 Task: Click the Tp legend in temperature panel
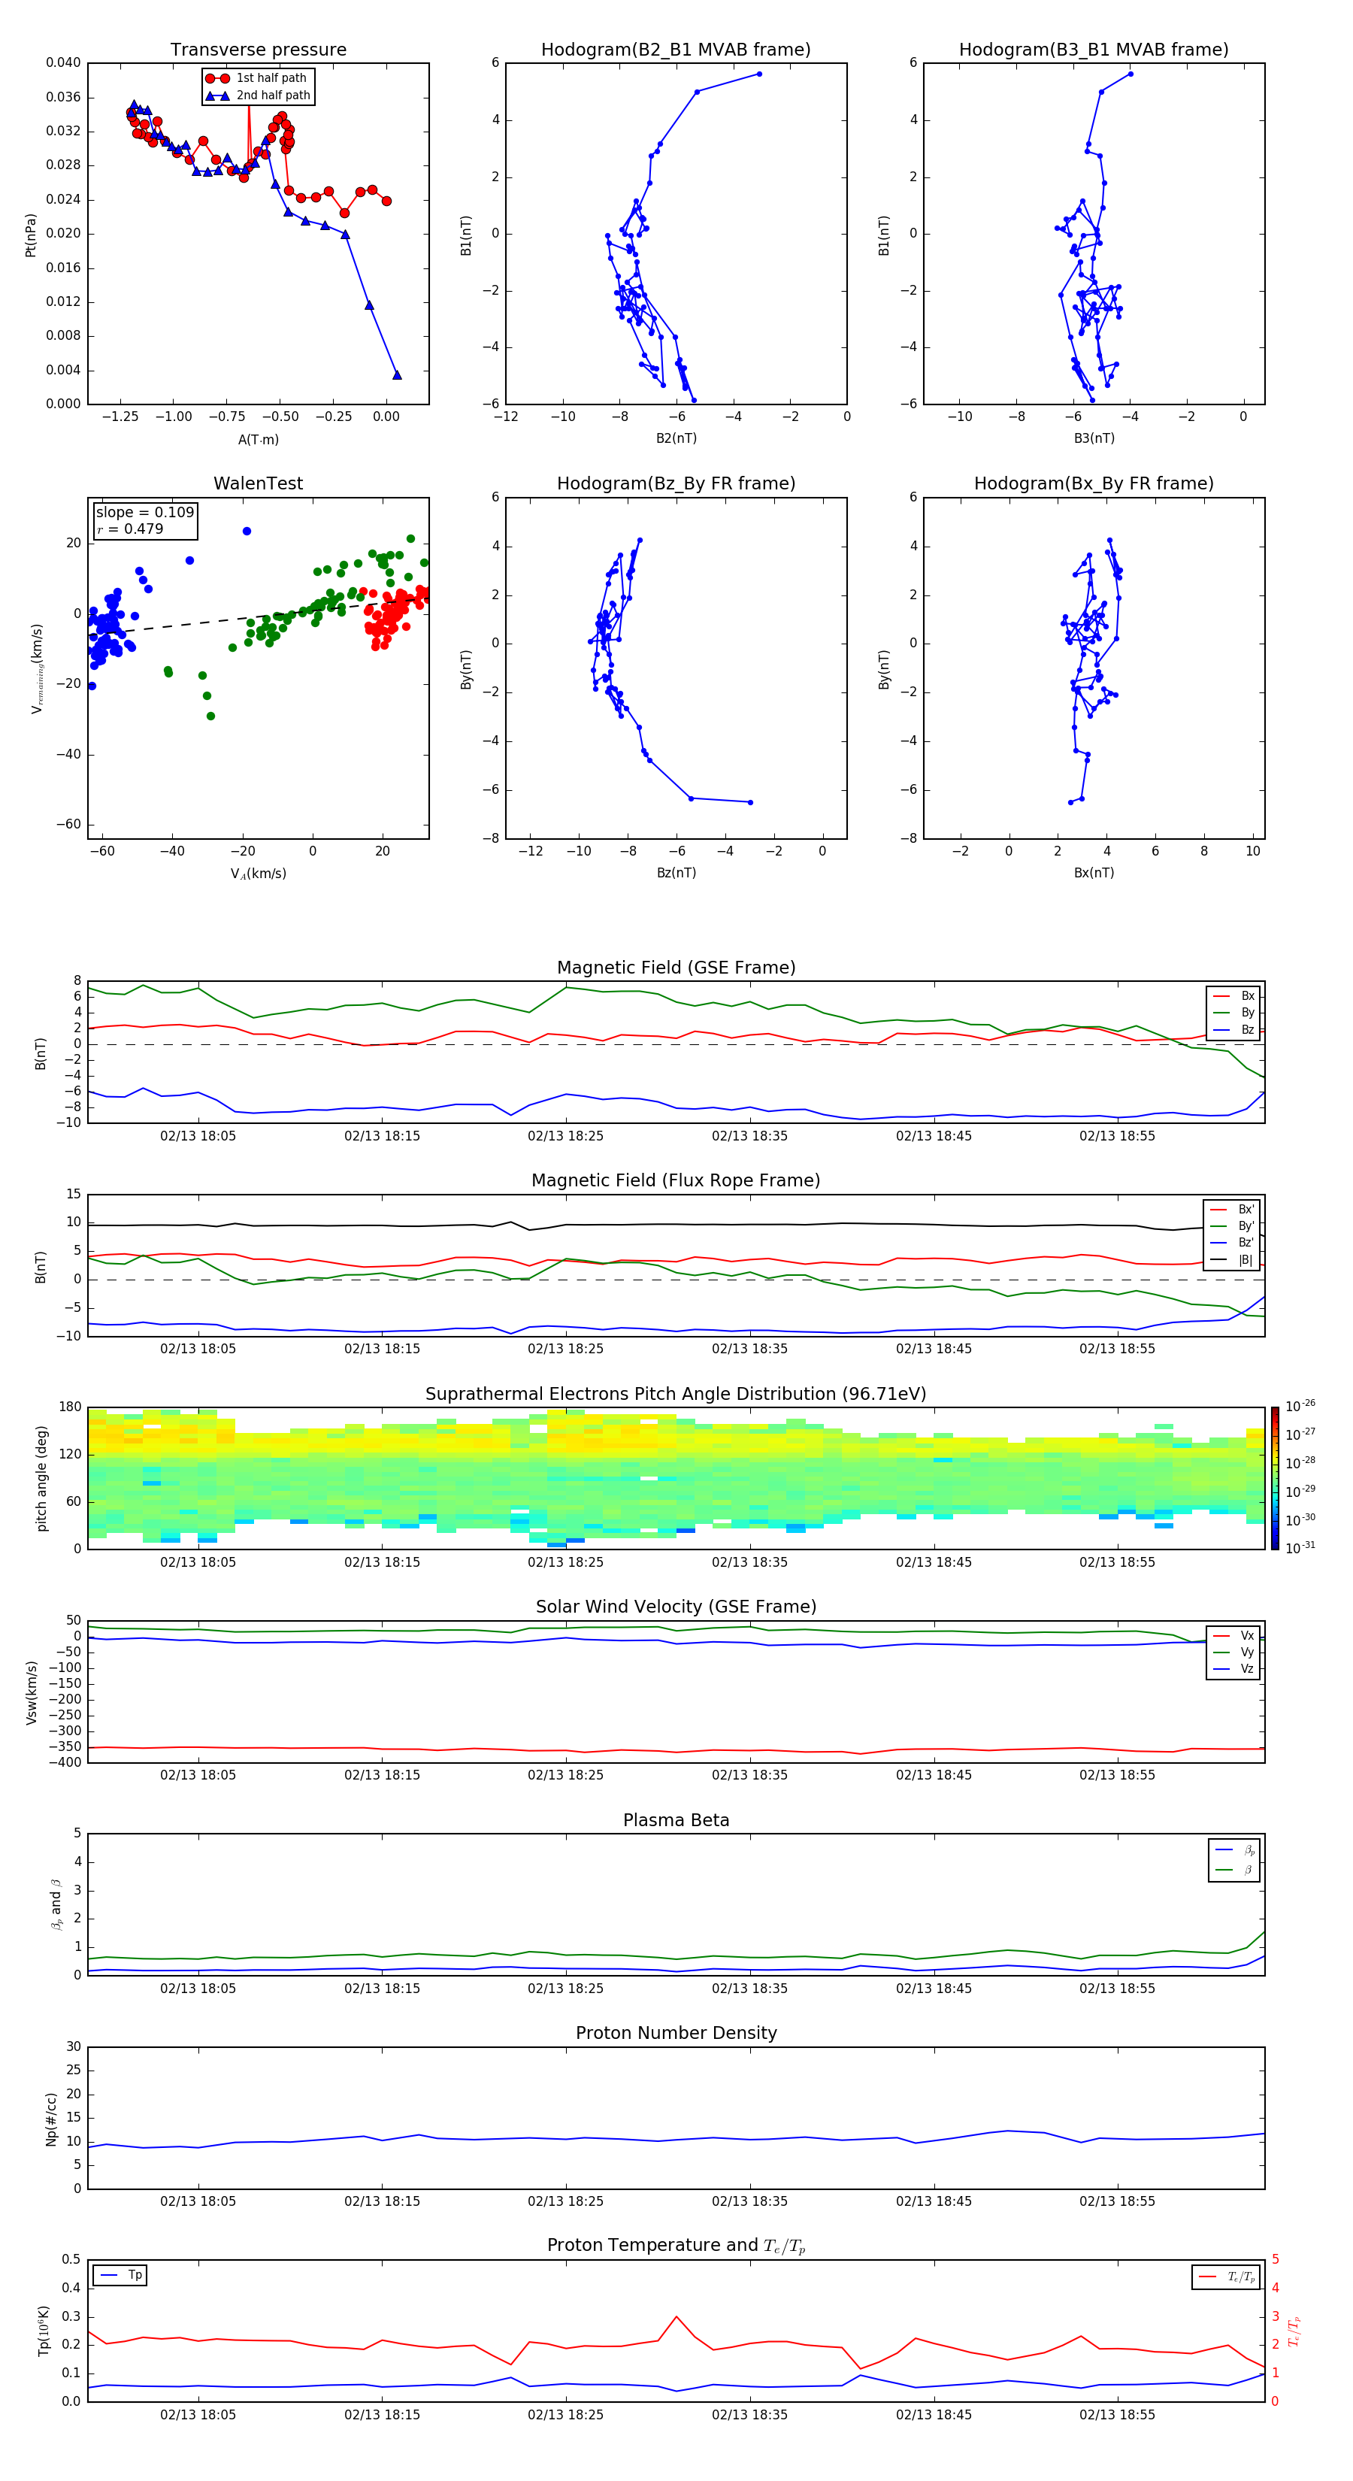coord(120,2276)
